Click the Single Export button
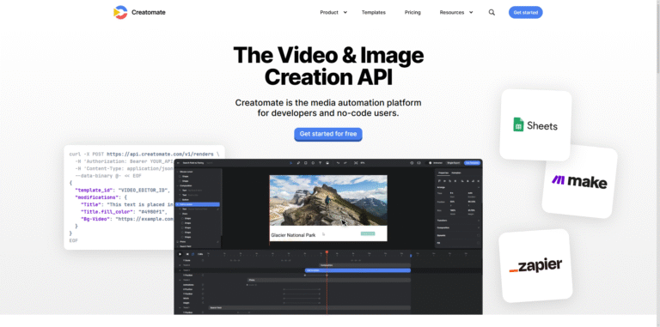The height and width of the screenshot is (327, 660). pyautogui.click(x=454, y=163)
